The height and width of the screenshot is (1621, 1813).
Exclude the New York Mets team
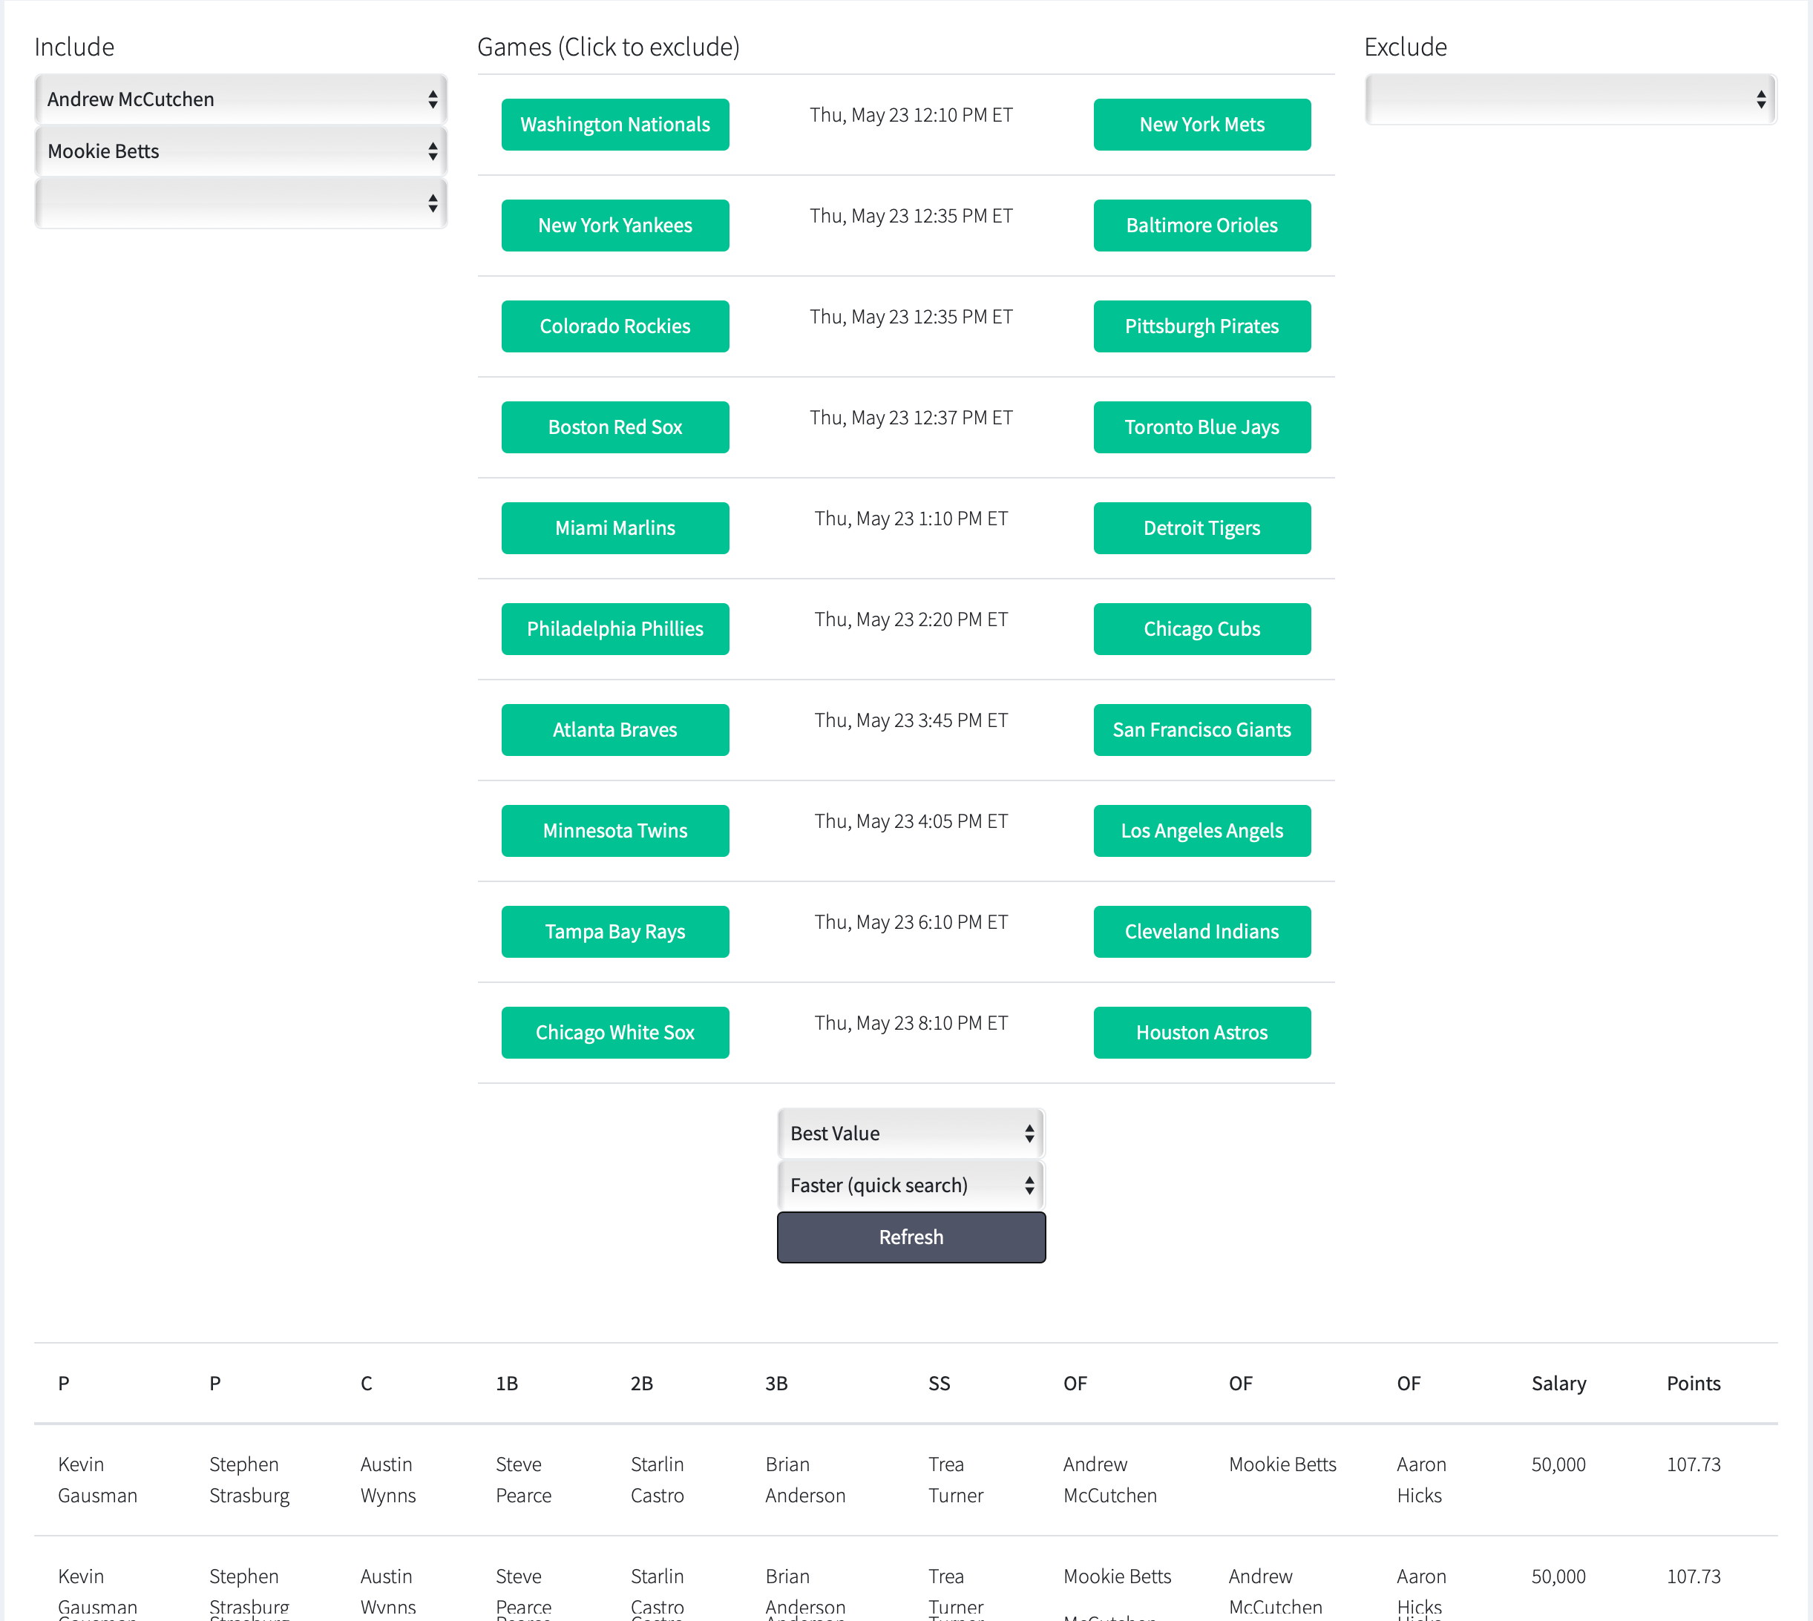1201,125
